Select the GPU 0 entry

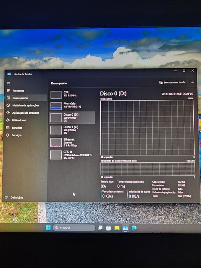tap(72, 155)
